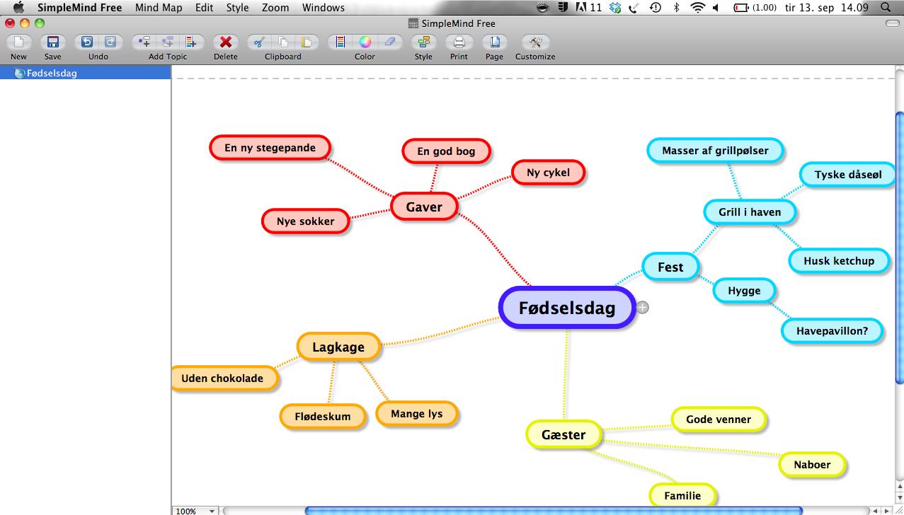Select the 'Nye sokker' node
The height and width of the screenshot is (515, 904).
click(305, 221)
